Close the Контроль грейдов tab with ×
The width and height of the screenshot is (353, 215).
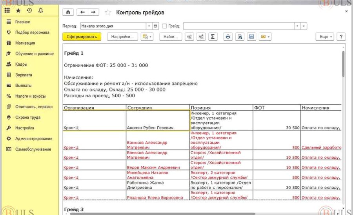[346, 11]
